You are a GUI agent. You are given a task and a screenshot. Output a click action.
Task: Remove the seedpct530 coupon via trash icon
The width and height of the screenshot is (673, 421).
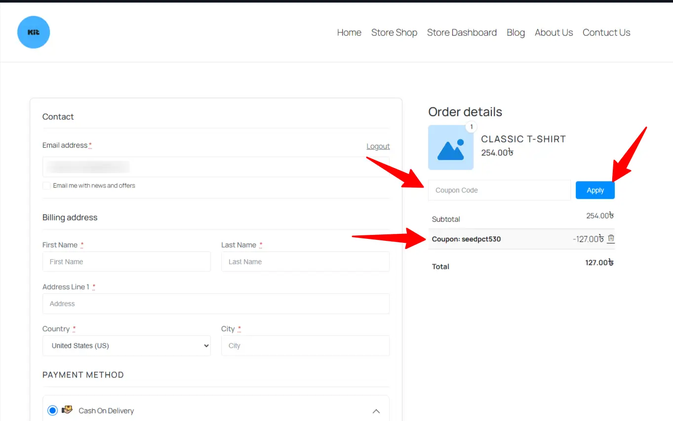[611, 238]
